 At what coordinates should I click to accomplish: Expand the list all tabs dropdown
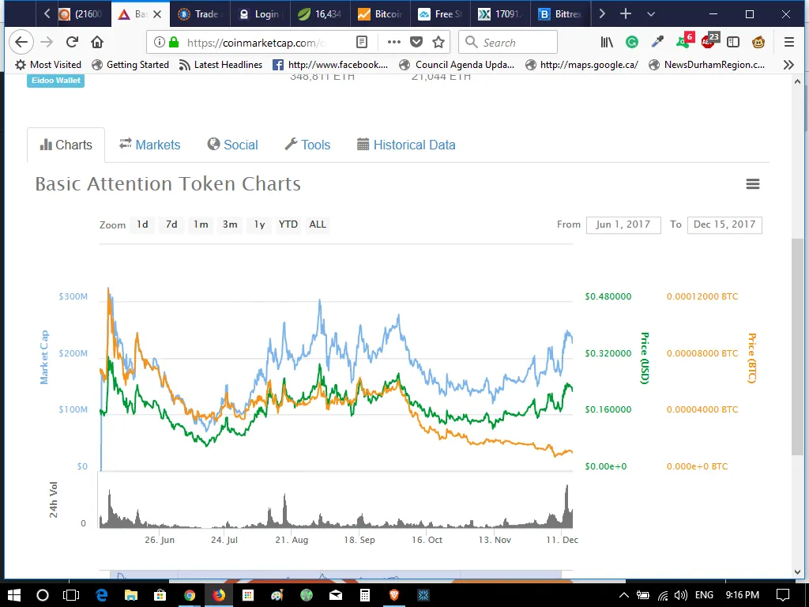[x=651, y=14]
